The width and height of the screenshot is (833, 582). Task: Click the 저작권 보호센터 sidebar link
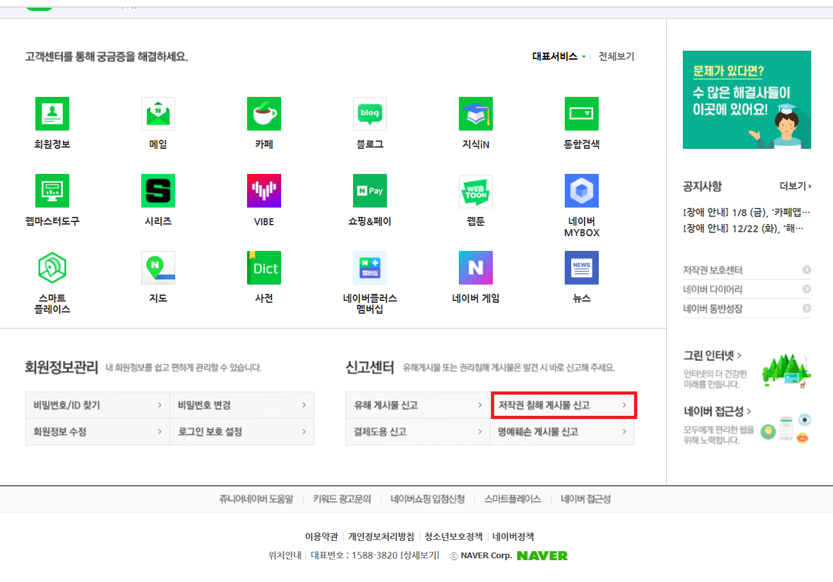[713, 270]
